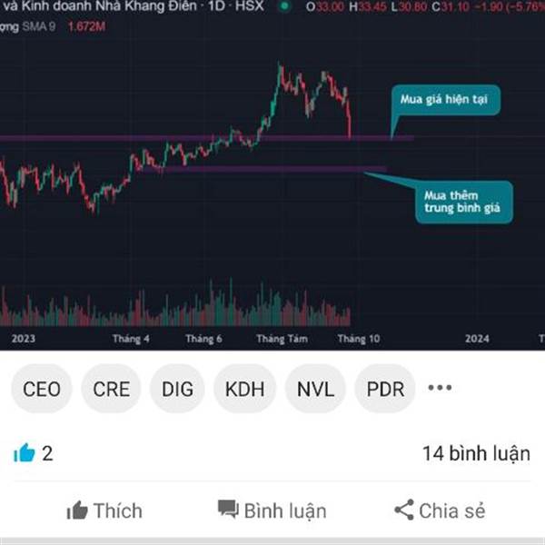Expand more stock tags with three dots

[440, 388]
